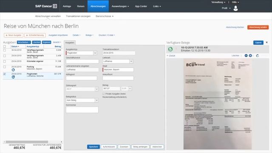The image size is (272, 153).
Task: Open the Auswertungen menu
Action: (x=120, y=6)
